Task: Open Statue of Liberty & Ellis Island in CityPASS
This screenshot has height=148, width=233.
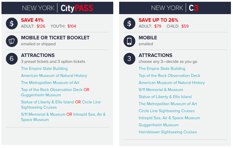Action: coord(47,102)
